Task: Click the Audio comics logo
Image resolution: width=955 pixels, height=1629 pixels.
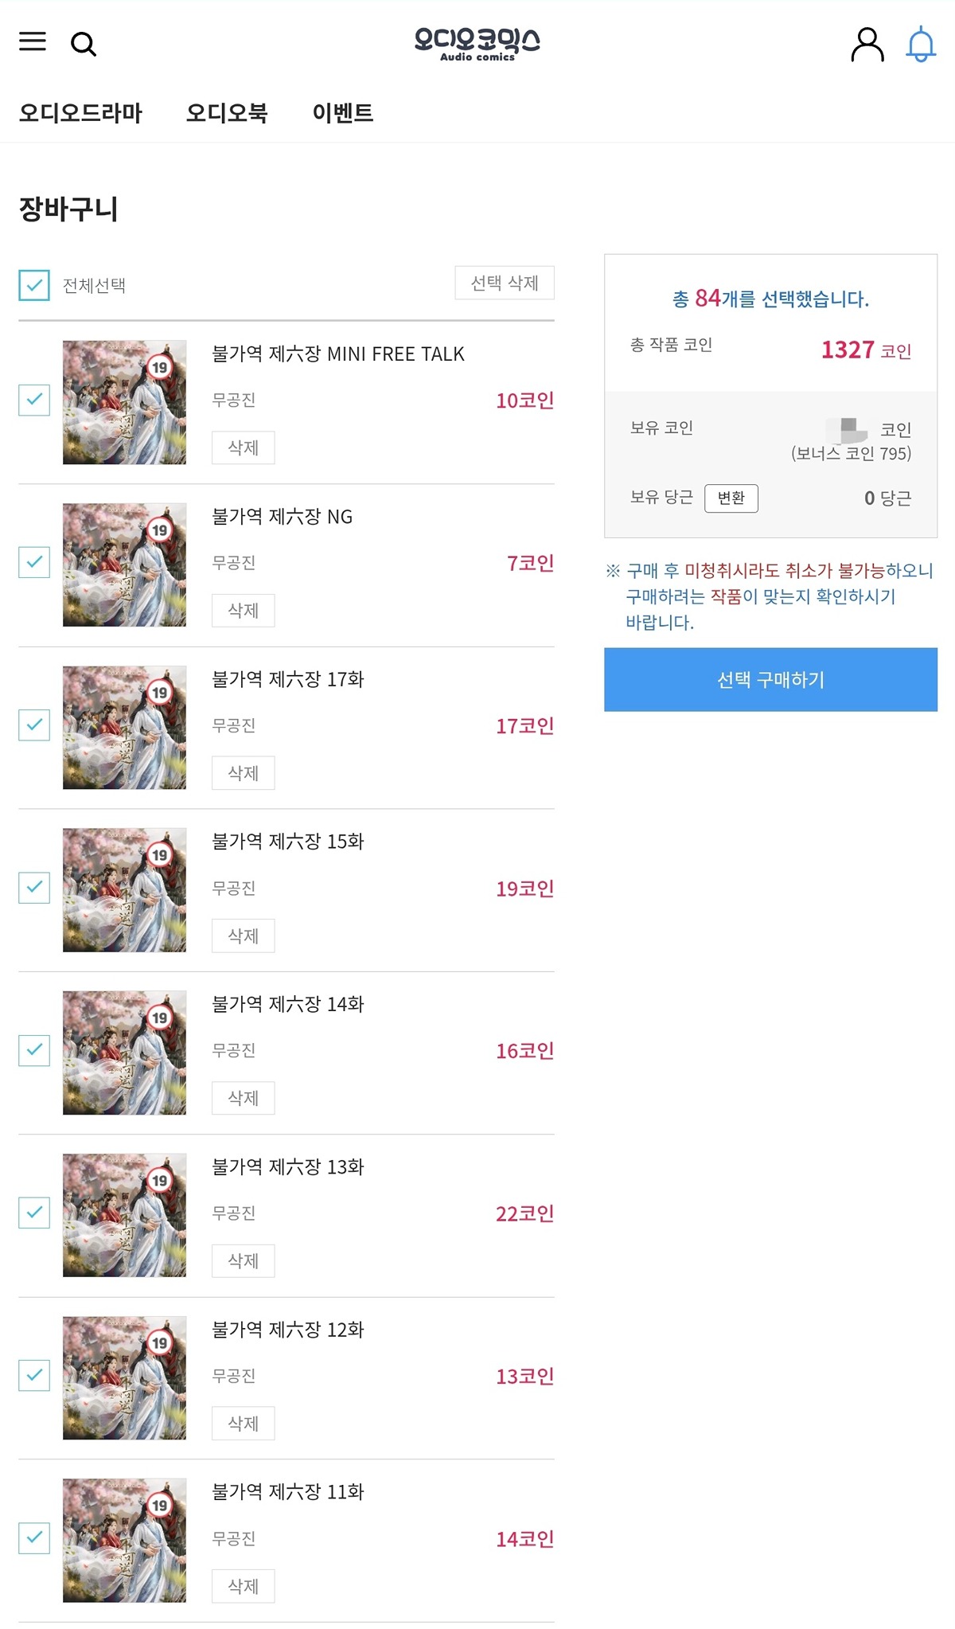Action: point(477,44)
